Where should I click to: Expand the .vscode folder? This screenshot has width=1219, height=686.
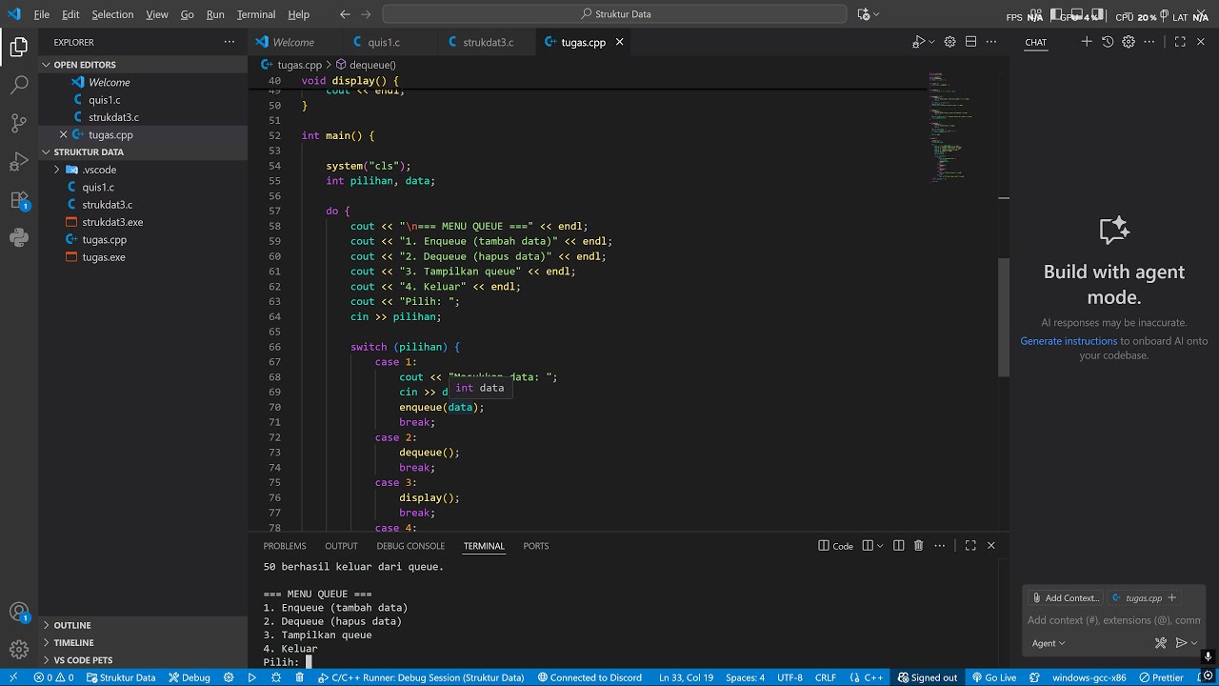pos(143,170)
